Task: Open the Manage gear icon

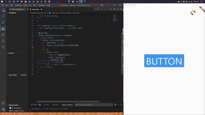Action: (x=3, y=109)
